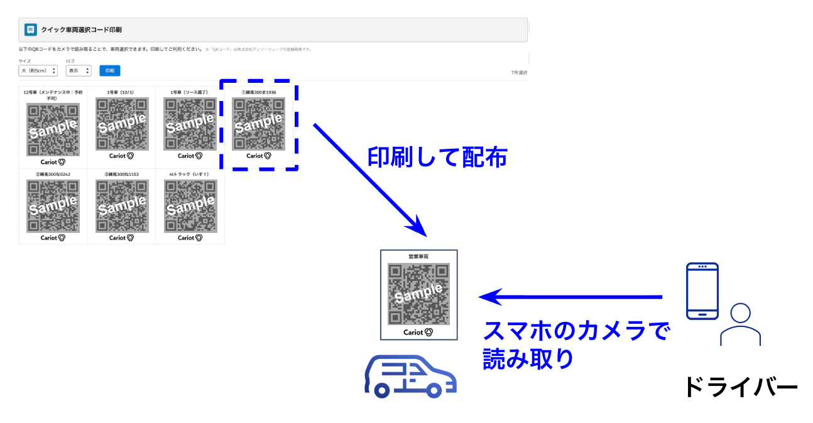Select QR code for 1号車 (リース満了)

190,124
